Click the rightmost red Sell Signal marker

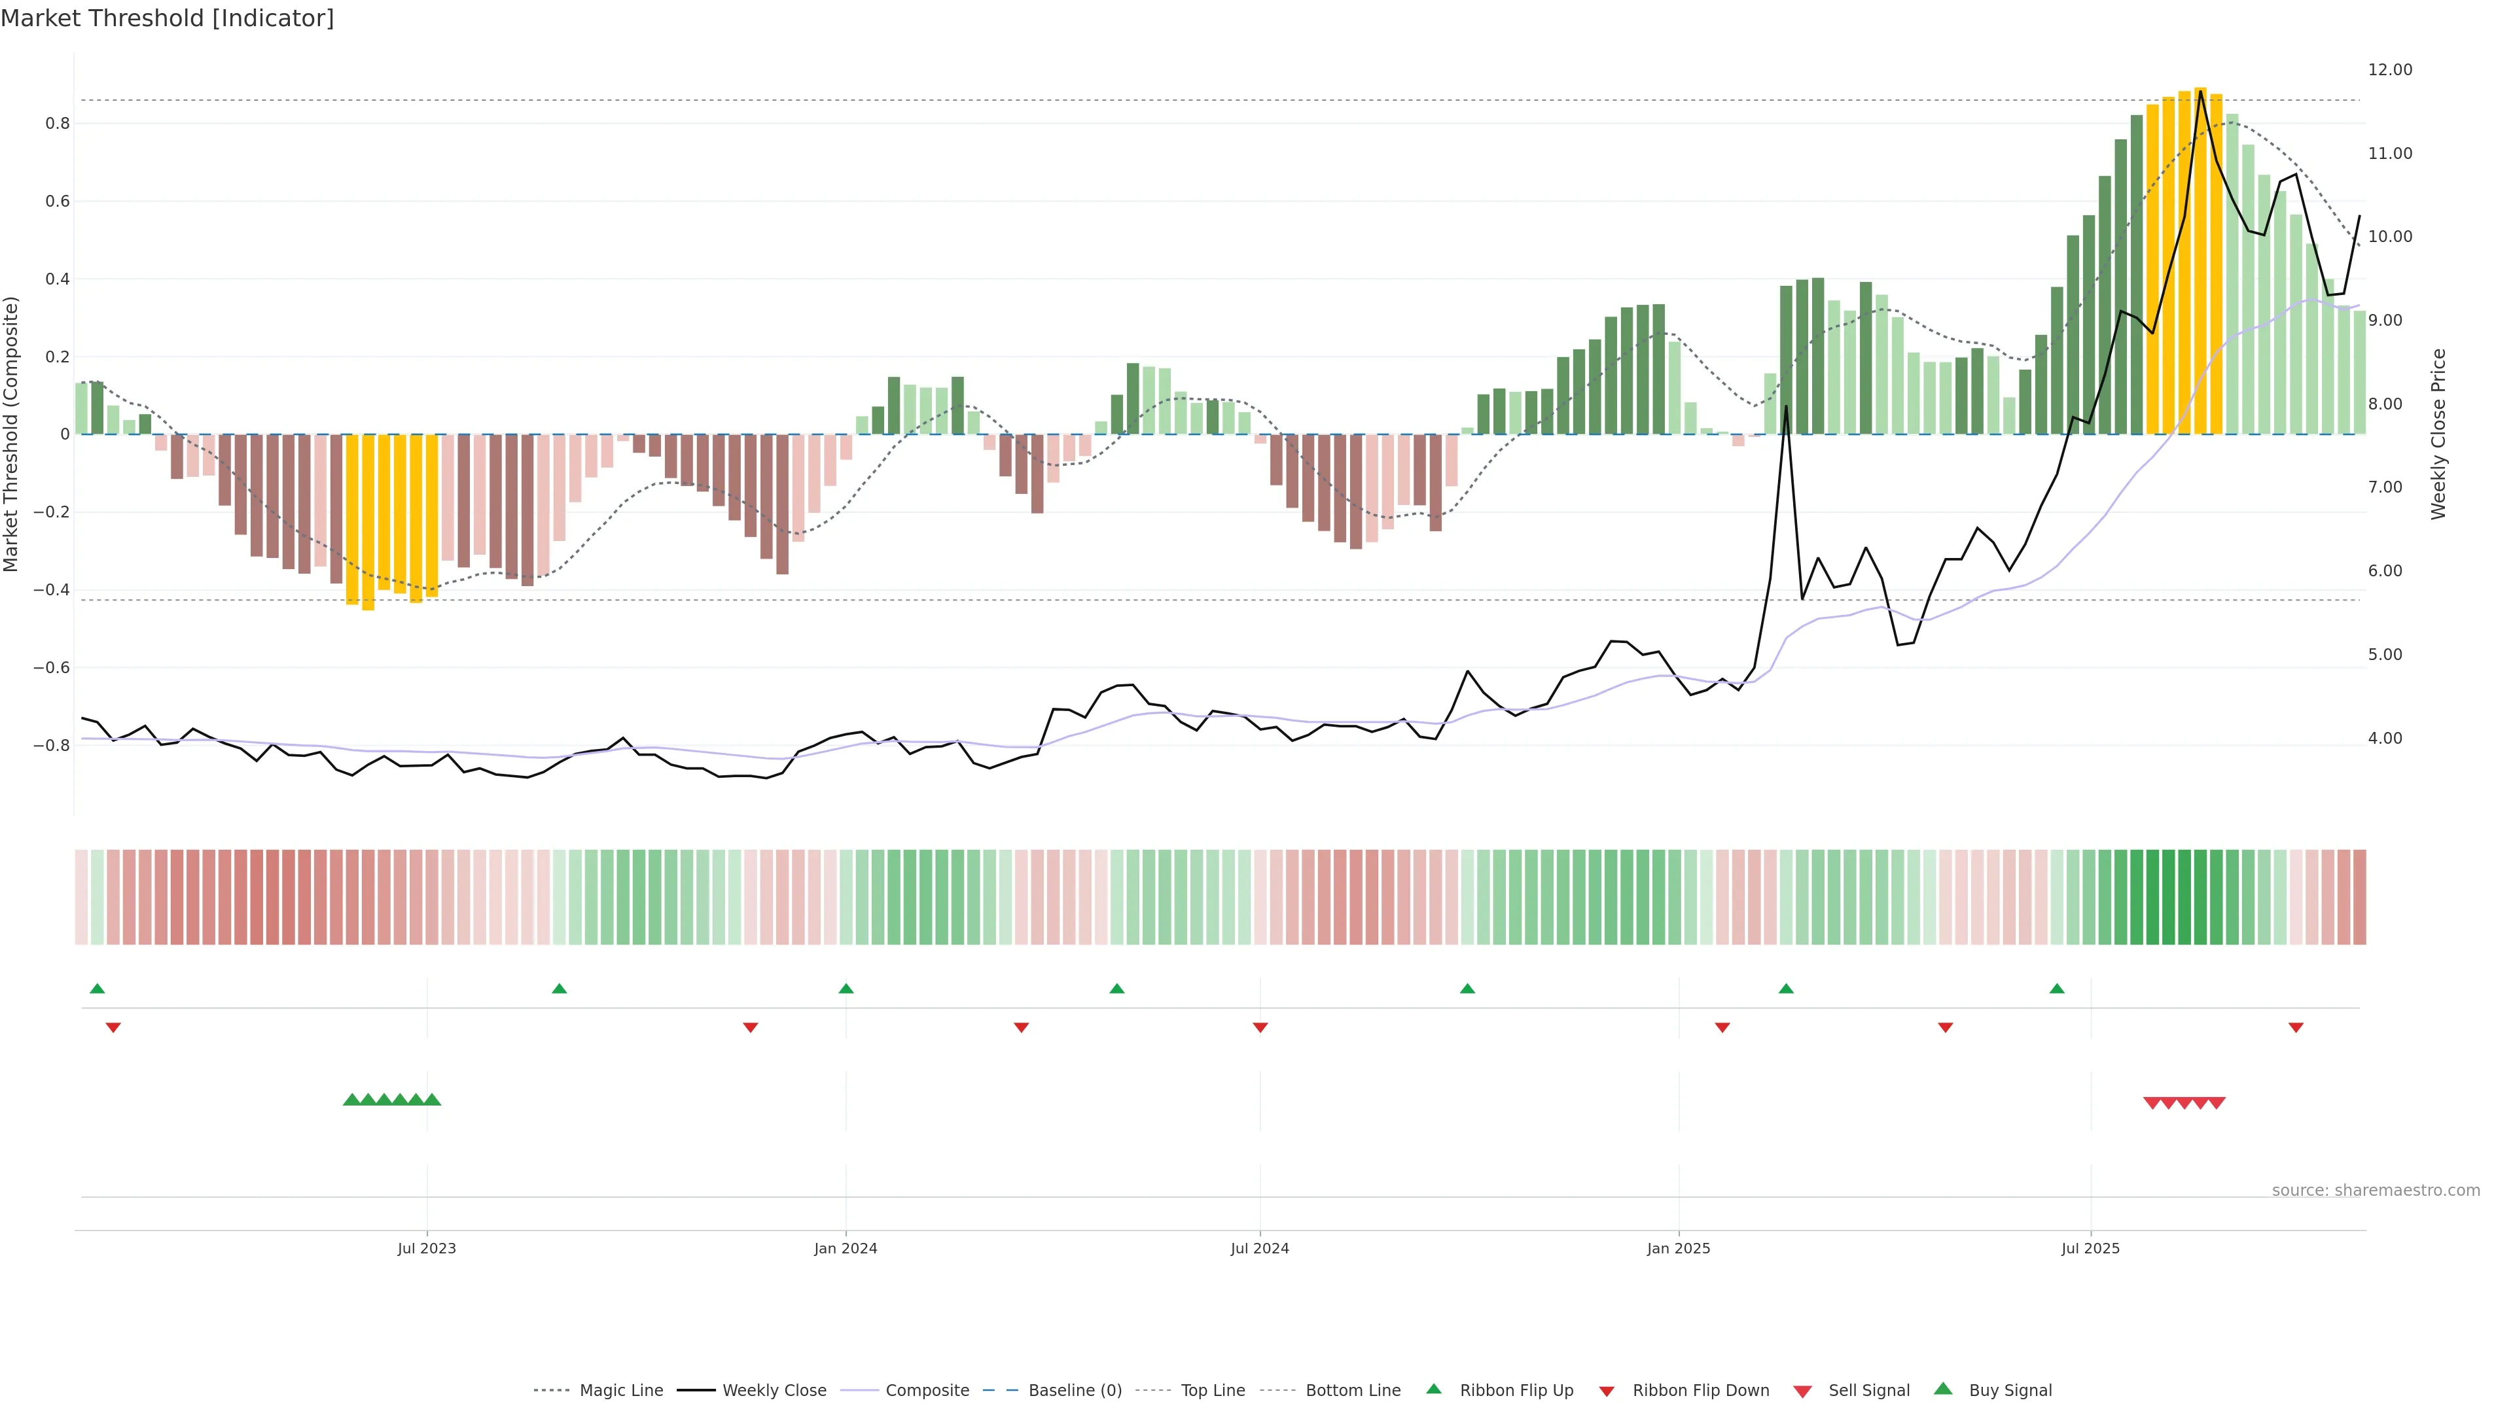click(x=2217, y=1103)
